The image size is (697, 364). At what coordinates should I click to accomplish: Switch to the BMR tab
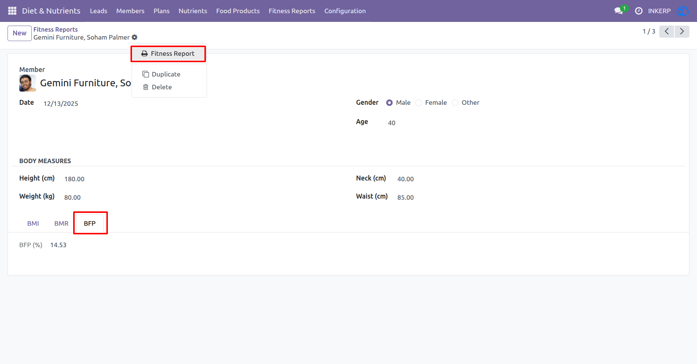click(61, 223)
